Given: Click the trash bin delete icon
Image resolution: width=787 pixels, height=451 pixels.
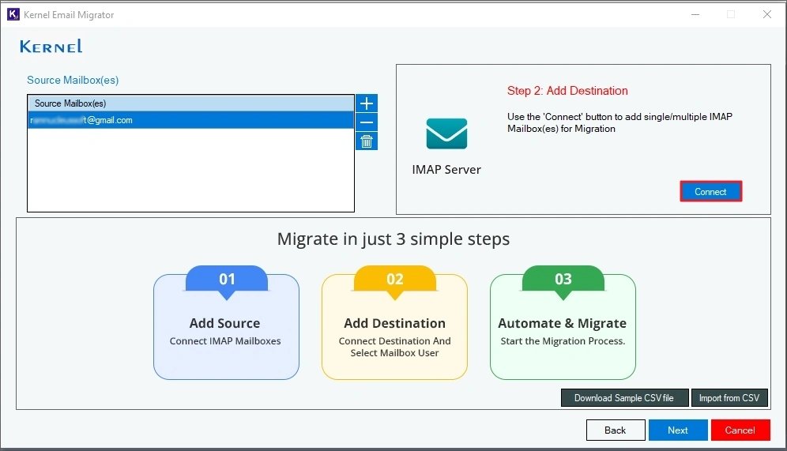Looking at the screenshot, I should pos(367,141).
